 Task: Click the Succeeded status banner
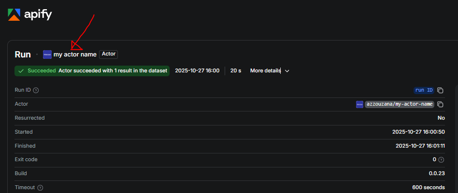pos(92,71)
